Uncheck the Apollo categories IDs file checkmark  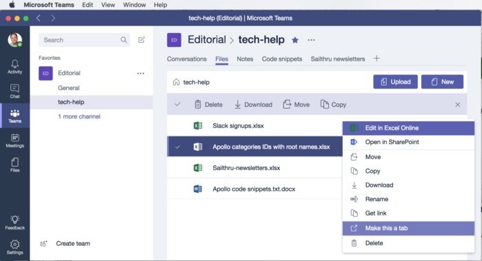[x=178, y=147]
